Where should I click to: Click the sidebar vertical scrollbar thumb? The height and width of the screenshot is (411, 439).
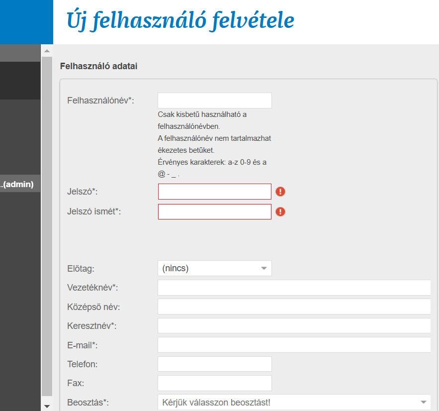coord(47,224)
